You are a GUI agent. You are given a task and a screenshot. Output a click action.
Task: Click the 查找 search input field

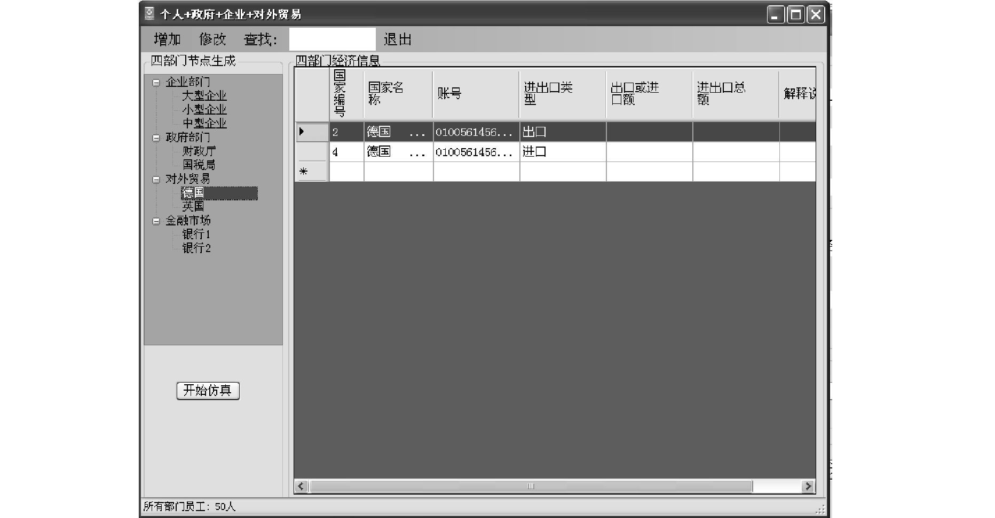click(x=332, y=39)
